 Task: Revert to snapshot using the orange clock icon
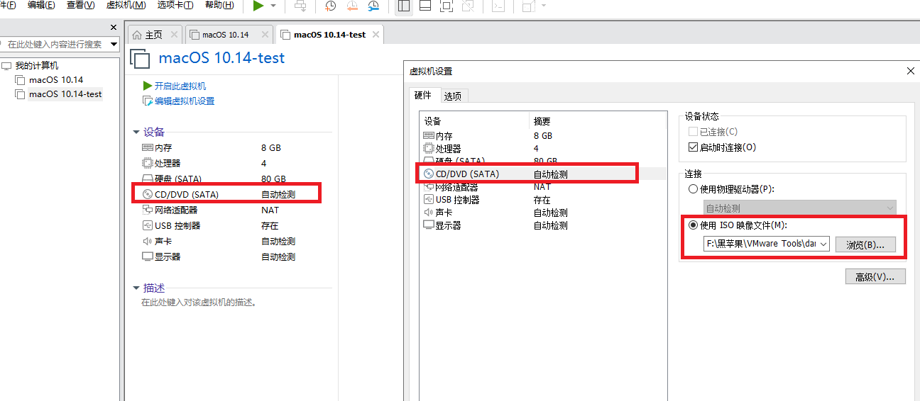[352, 6]
